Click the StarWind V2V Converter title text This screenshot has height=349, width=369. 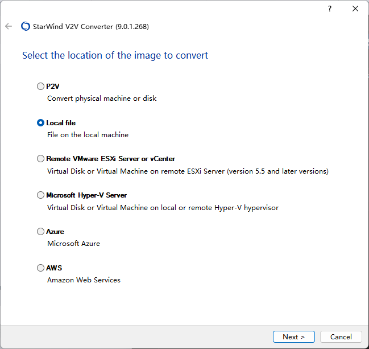pyautogui.click(x=91, y=26)
